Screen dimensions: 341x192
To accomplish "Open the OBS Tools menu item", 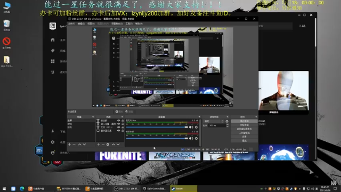I will pyautogui.click(x=129, y=23).
